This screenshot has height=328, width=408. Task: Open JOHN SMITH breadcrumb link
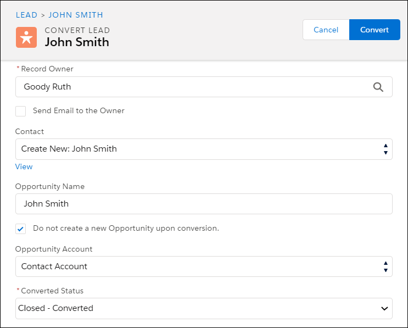pos(76,15)
